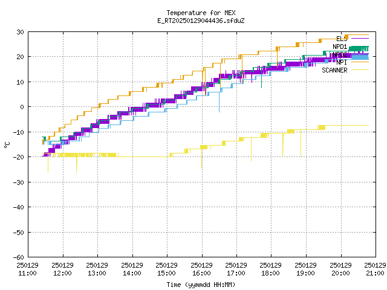
Task: Click the x-axis tick label 250129 21:00
Action: click(x=376, y=269)
